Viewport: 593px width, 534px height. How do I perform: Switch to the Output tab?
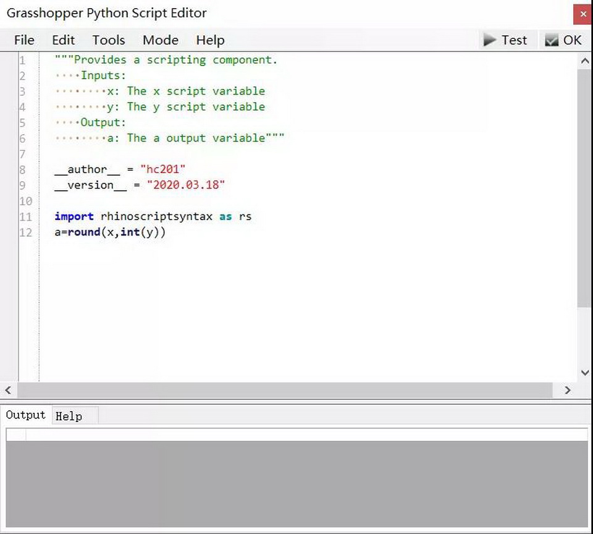(26, 415)
